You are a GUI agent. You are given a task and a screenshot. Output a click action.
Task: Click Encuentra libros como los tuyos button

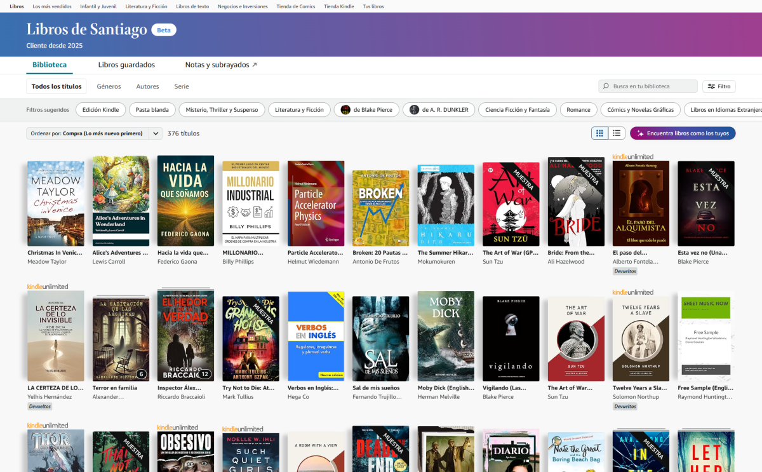683,133
